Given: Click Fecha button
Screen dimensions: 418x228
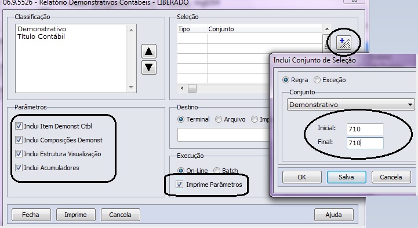Looking at the screenshot, I should coord(31,215).
